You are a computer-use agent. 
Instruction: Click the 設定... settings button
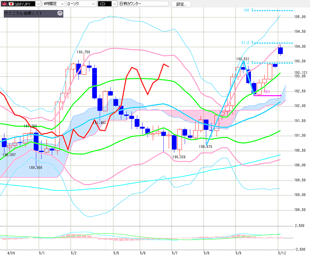pyautogui.click(x=181, y=4)
